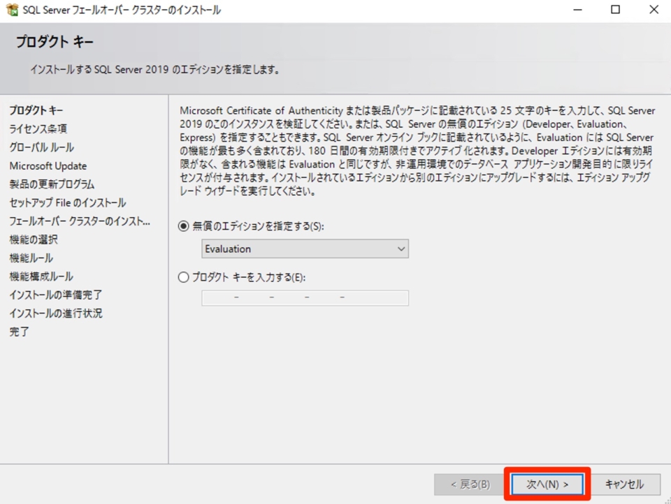
Task: Select the free edition radio button
Action: coord(184,226)
